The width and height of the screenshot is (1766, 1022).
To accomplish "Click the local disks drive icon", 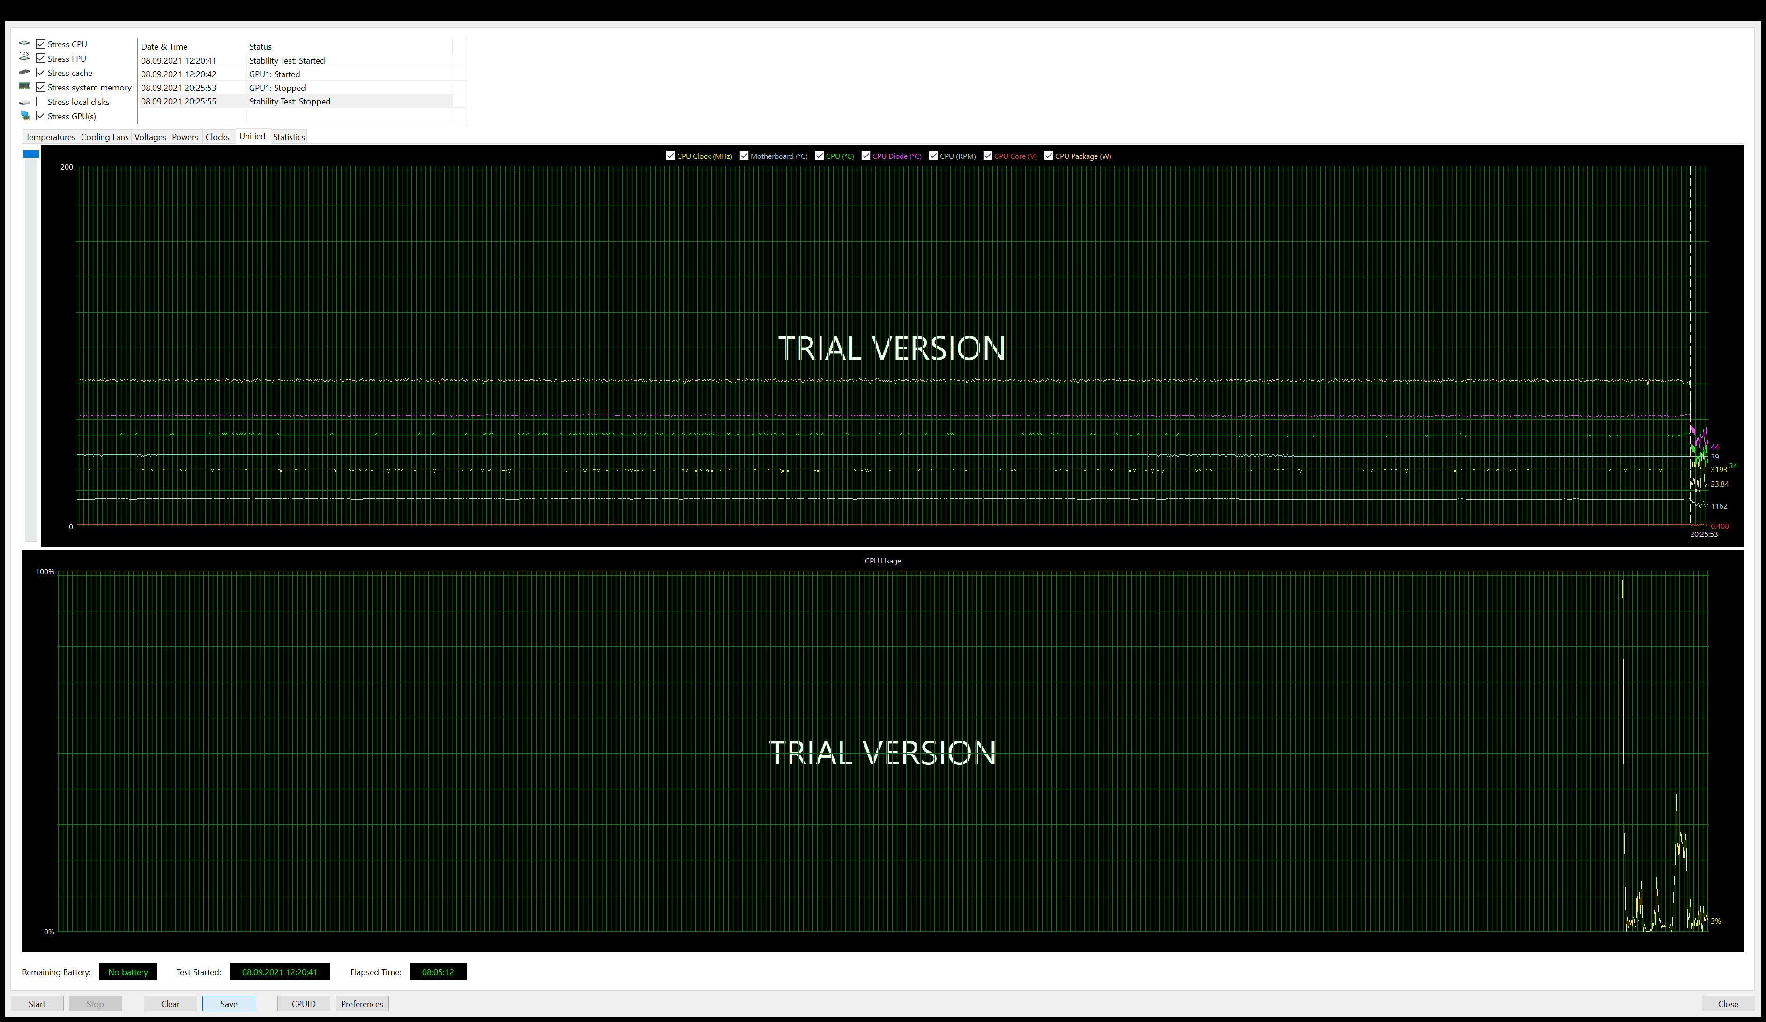I will click(24, 102).
